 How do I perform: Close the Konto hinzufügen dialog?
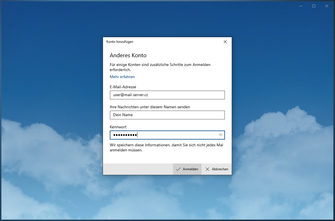pyautogui.click(x=225, y=42)
